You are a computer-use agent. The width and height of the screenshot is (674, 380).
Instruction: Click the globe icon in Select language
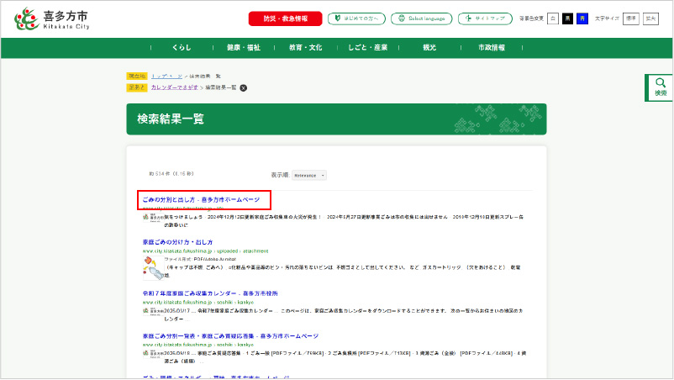coord(402,18)
